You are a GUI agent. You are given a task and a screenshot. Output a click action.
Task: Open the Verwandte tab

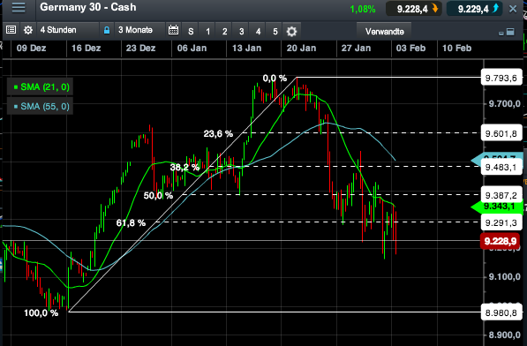click(385, 31)
